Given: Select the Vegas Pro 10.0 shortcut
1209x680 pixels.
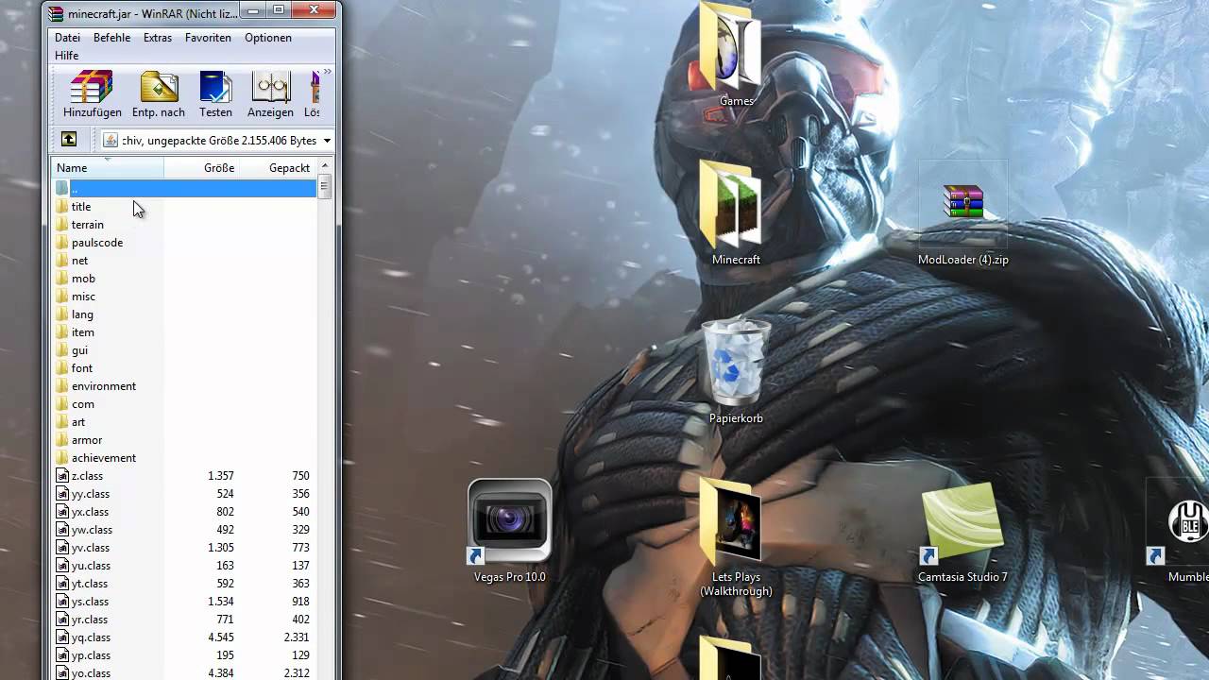Looking at the screenshot, I should 509,531.
